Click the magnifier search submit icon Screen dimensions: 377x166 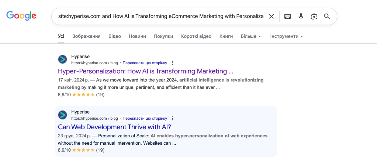pyautogui.click(x=327, y=16)
